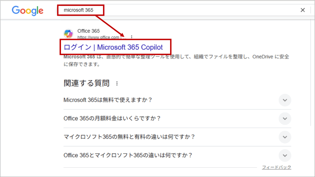315x177 pixels.
Task: Expand chevron for Microsoft 365は無料で使えますか
Action: tap(285, 100)
